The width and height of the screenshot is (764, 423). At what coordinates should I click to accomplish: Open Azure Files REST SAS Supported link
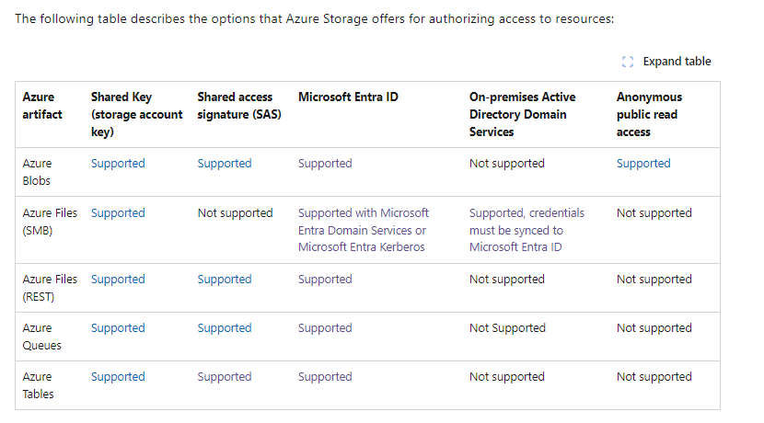tap(225, 279)
